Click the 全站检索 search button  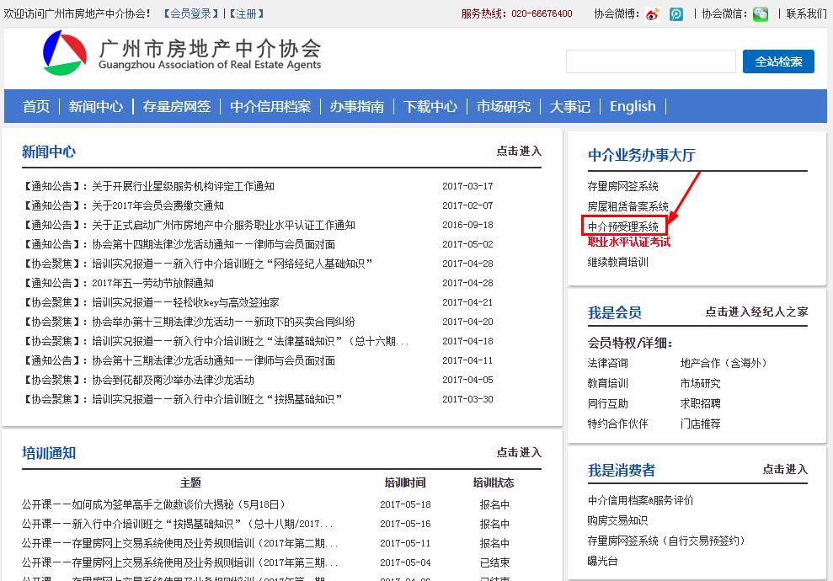(778, 61)
